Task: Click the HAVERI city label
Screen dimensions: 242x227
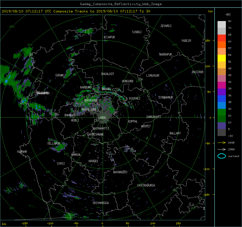Action: tap(93, 161)
